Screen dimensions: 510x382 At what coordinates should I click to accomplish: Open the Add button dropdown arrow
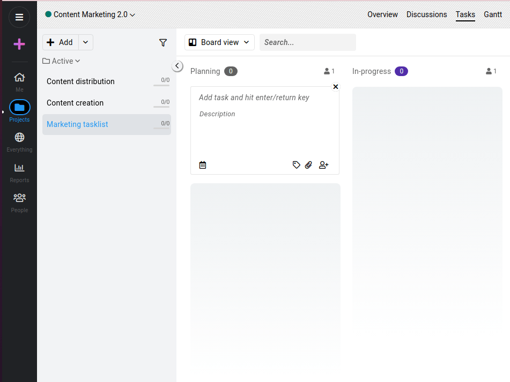(x=86, y=42)
